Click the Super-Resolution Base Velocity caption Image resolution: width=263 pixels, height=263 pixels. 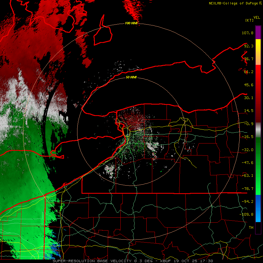133,261
